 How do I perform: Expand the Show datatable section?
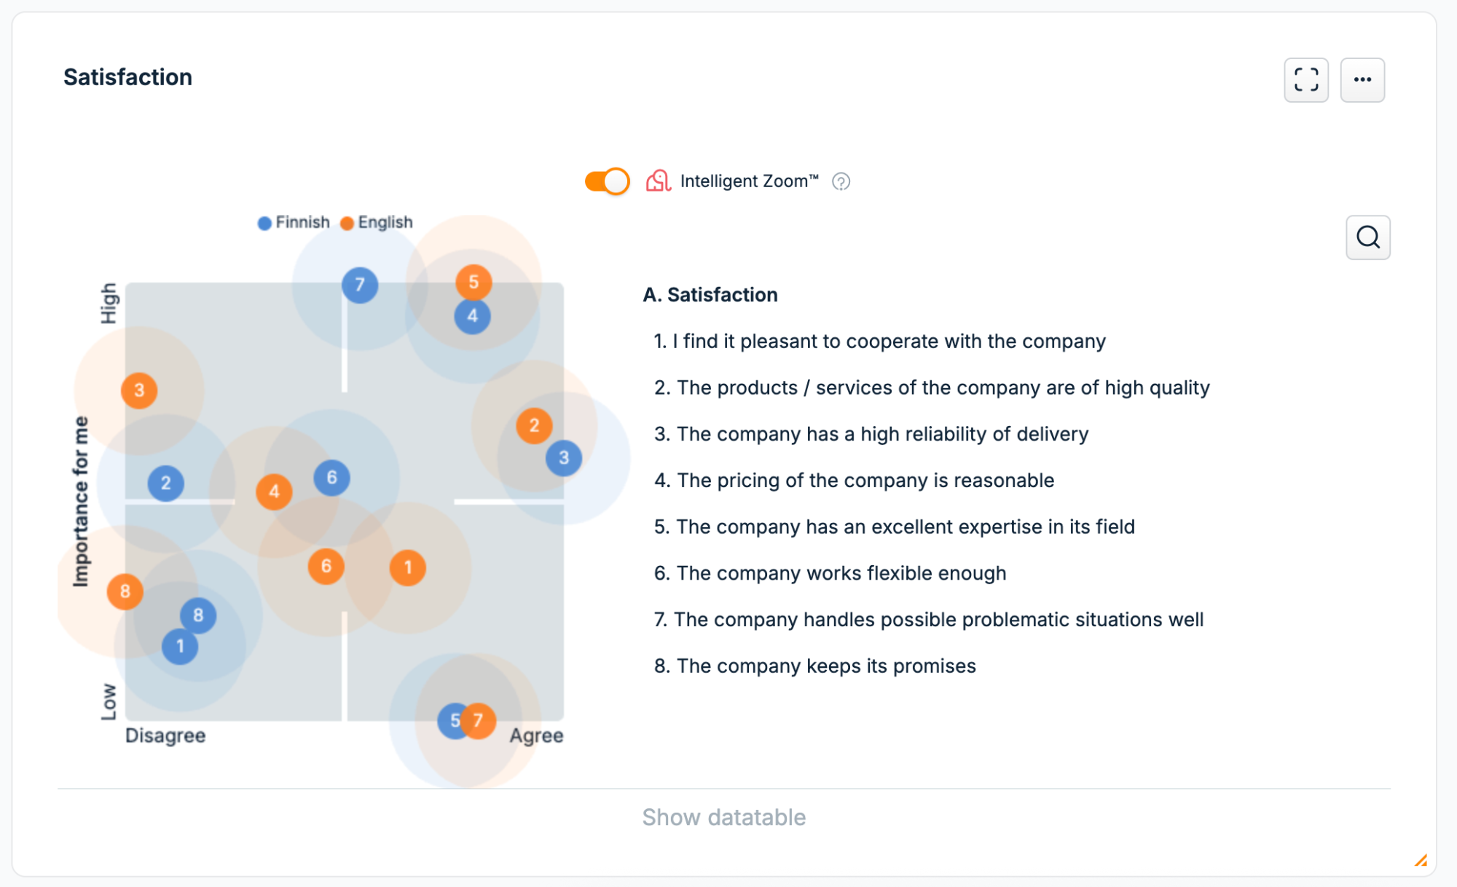click(723, 817)
